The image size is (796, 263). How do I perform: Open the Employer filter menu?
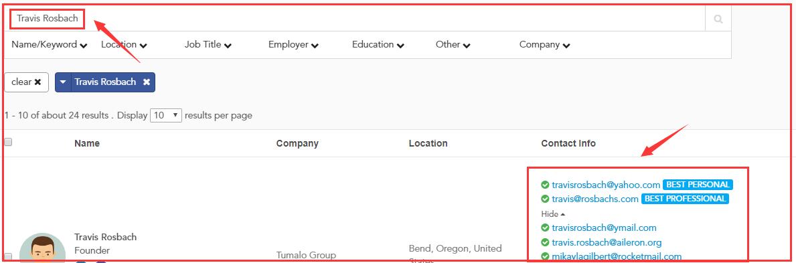293,45
